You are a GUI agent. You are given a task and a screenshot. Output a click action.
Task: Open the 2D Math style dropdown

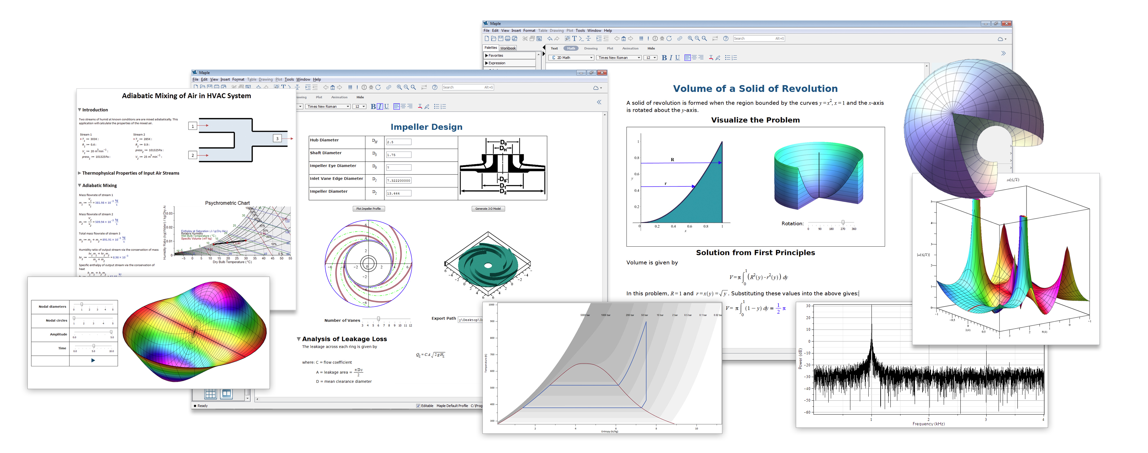click(x=591, y=57)
